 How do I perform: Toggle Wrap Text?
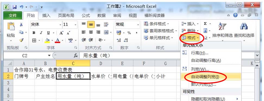(106, 25)
